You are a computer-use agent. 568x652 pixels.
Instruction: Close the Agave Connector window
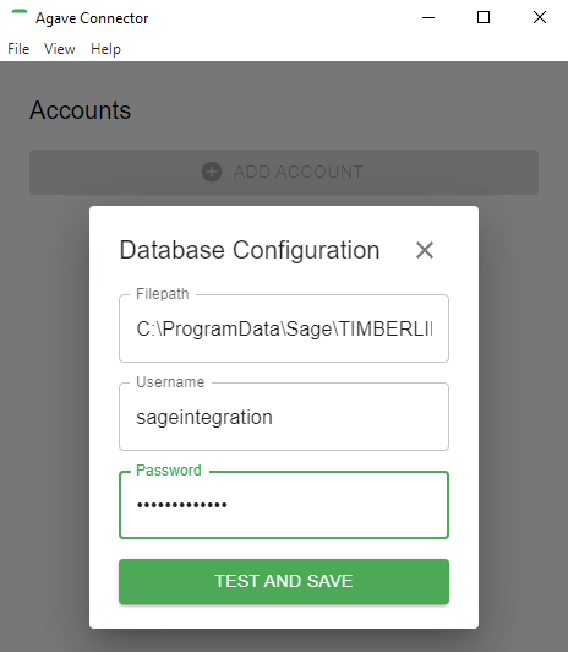pyautogui.click(x=539, y=17)
